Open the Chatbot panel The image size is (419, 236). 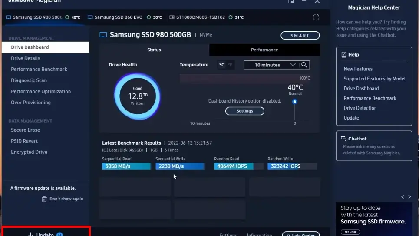(374, 146)
